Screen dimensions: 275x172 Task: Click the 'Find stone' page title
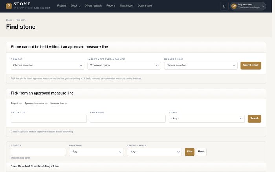tap(21, 27)
